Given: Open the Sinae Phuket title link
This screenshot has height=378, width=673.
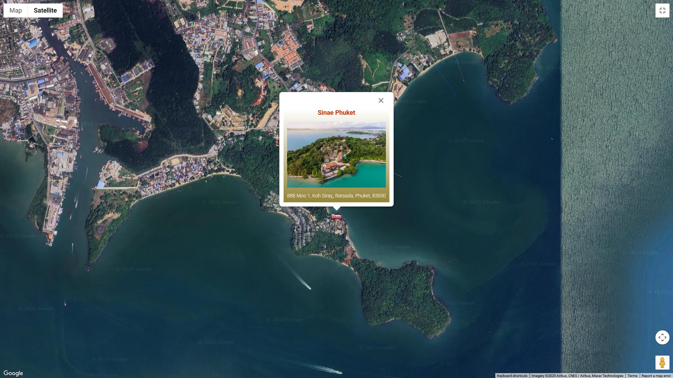Looking at the screenshot, I should pos(336,113).
